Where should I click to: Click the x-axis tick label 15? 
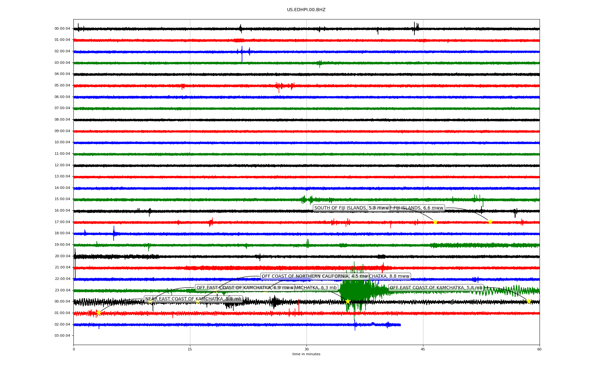tap(190, 349)
